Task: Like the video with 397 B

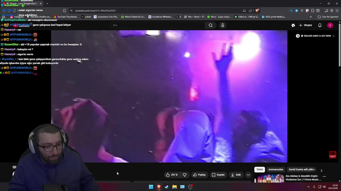Action: tap(172, 175)
